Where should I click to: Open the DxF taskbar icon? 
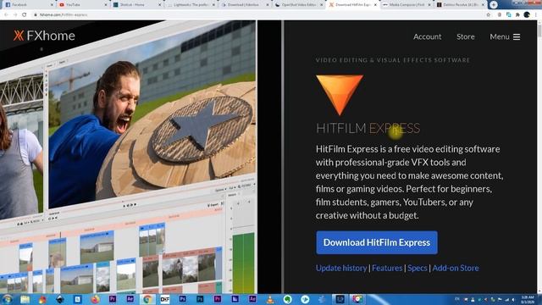pyautogui.click(x=165, y=299)
